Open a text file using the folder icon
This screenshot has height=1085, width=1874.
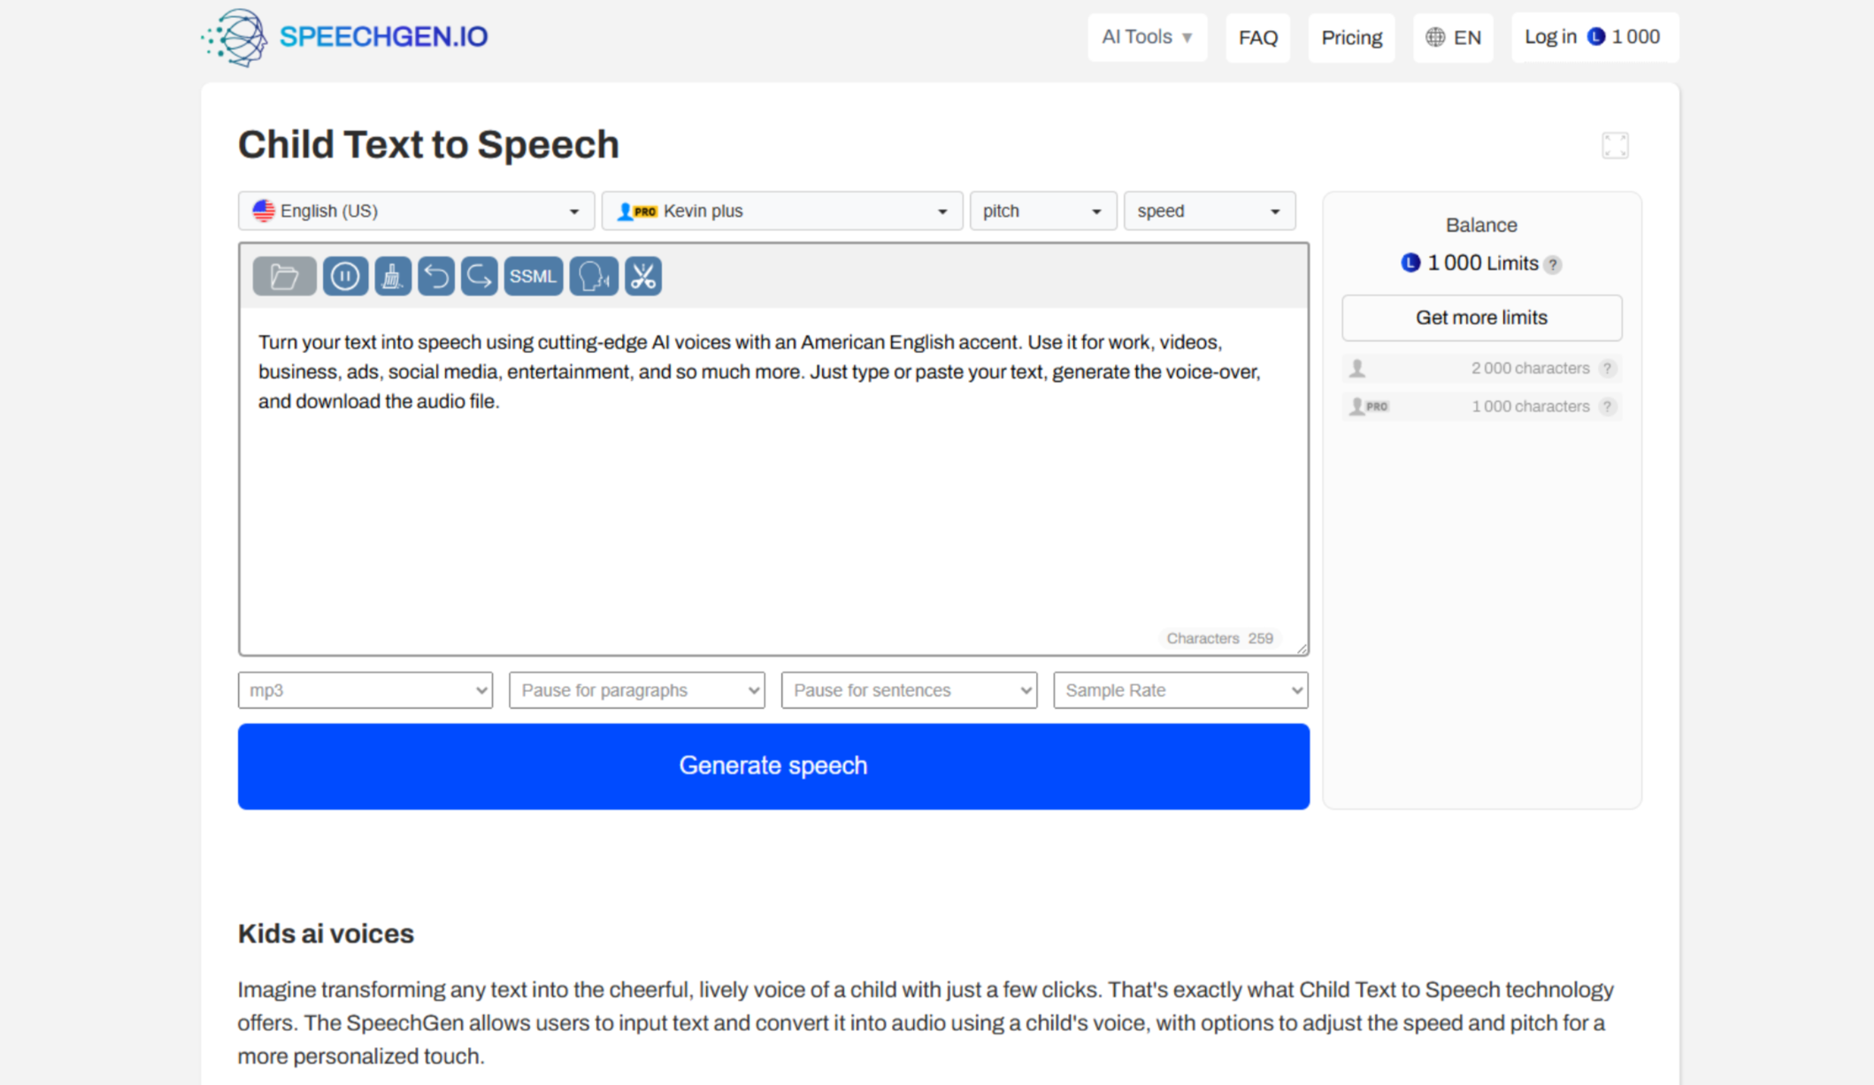click(283, 275)
